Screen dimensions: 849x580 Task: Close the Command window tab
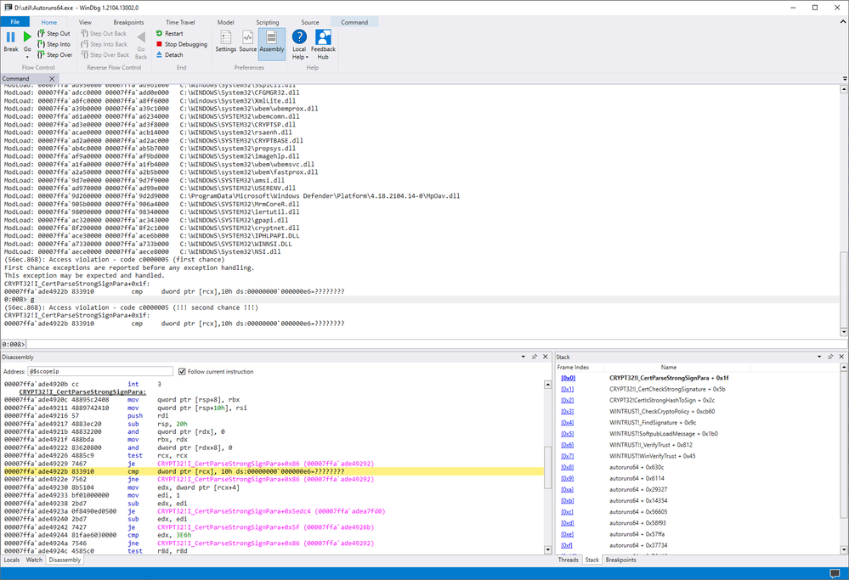pyautogui.click(x=52, y=78)
